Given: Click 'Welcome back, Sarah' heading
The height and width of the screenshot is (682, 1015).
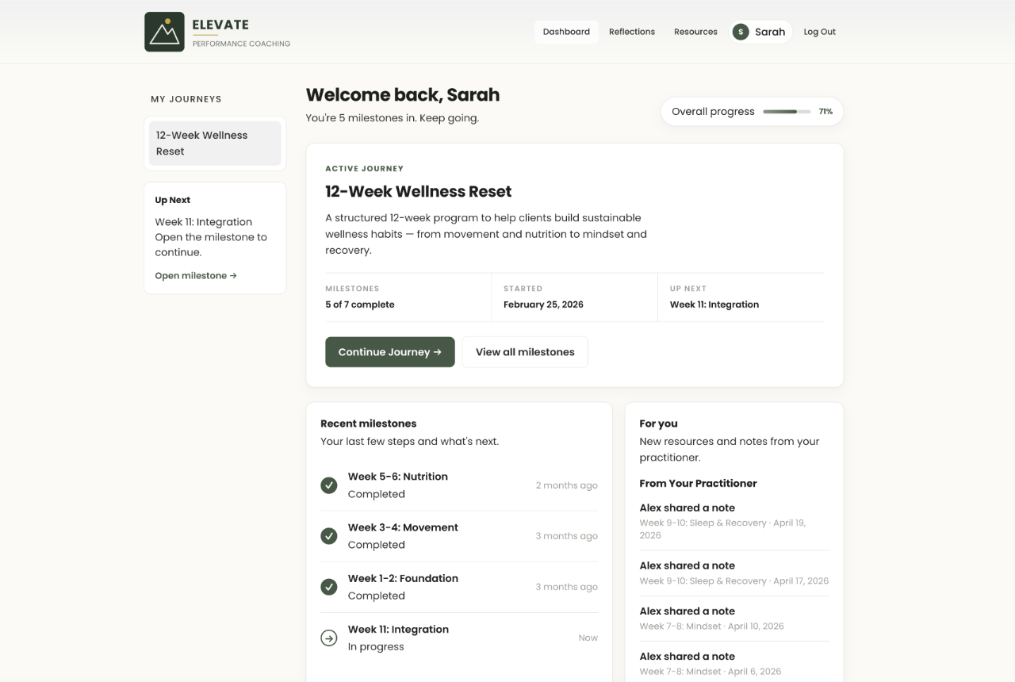Looking at the screenshot, I should [x=403, y=95].
